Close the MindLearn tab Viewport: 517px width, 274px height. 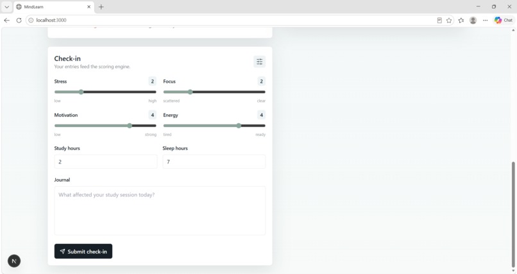(89, 6)
